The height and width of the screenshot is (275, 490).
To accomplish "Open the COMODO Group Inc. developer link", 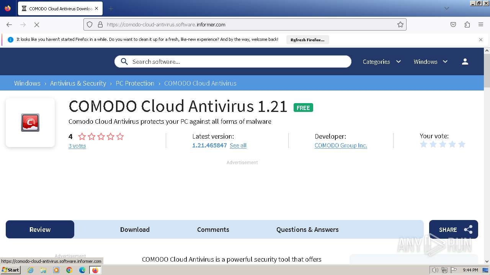I will point(341,146).
